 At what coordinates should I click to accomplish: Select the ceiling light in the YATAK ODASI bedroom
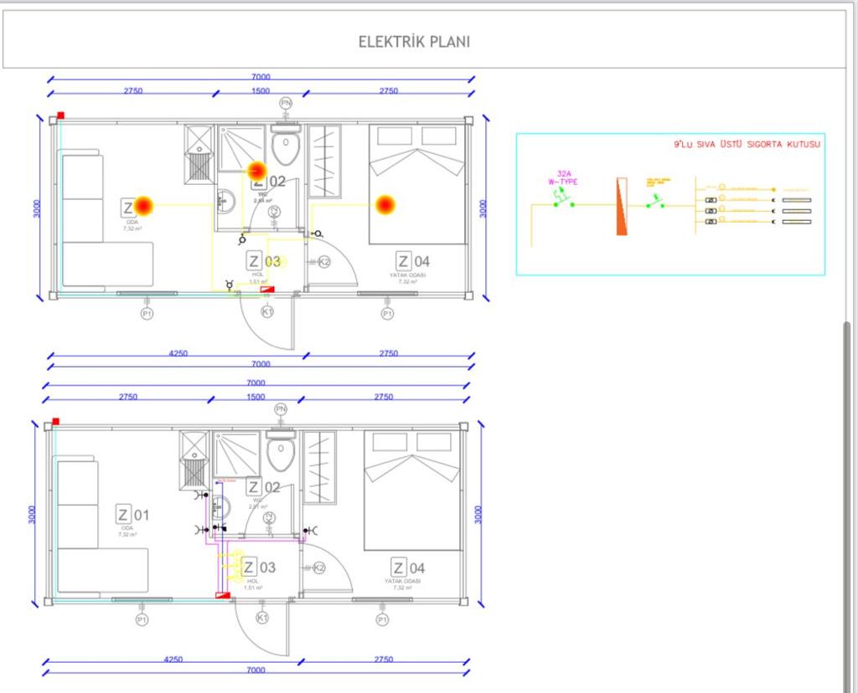click(x=385, y=203)
